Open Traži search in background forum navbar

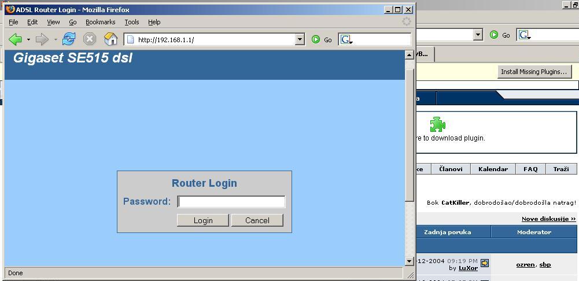(561, 169)
